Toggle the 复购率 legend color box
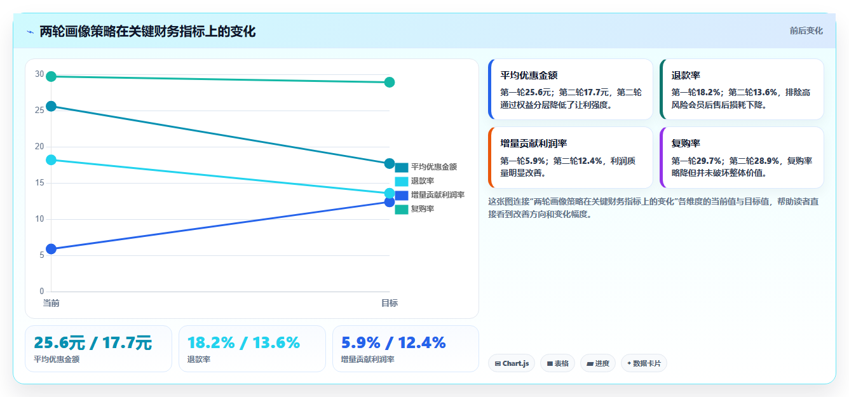The height and width of the screenshot is (397, 849). [402, 209]
